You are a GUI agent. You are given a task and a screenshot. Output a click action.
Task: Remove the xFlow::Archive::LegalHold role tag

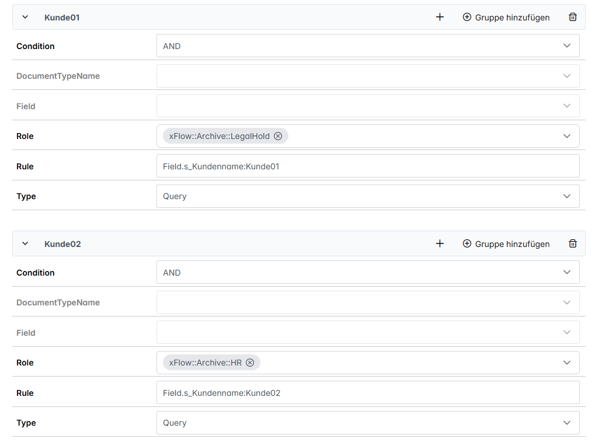pos(278,136)
